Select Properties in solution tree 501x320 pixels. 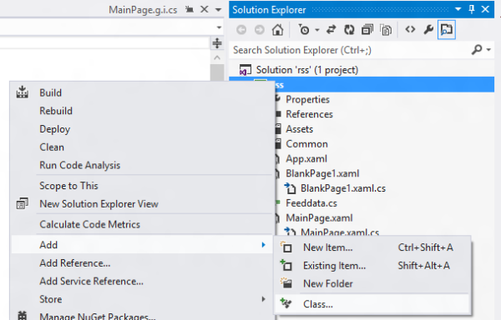point(307,99)
